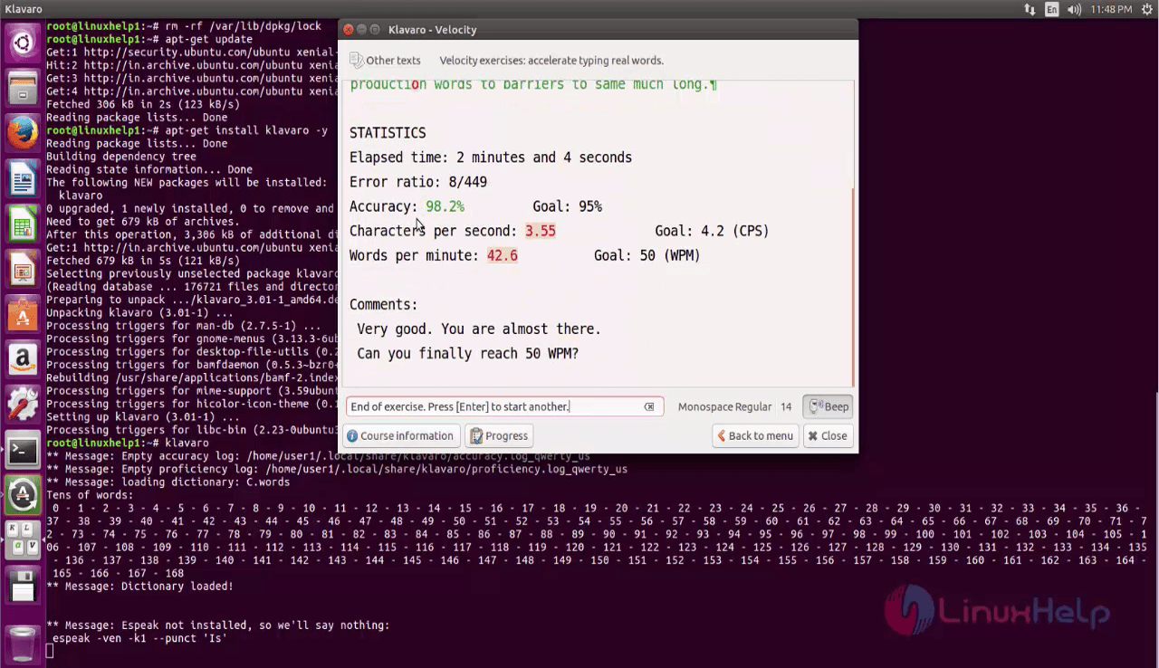The width and height of the screenshot is (1159, 668).
Task: Clear the typing entry field icon
Action: (x=649, y=406)
